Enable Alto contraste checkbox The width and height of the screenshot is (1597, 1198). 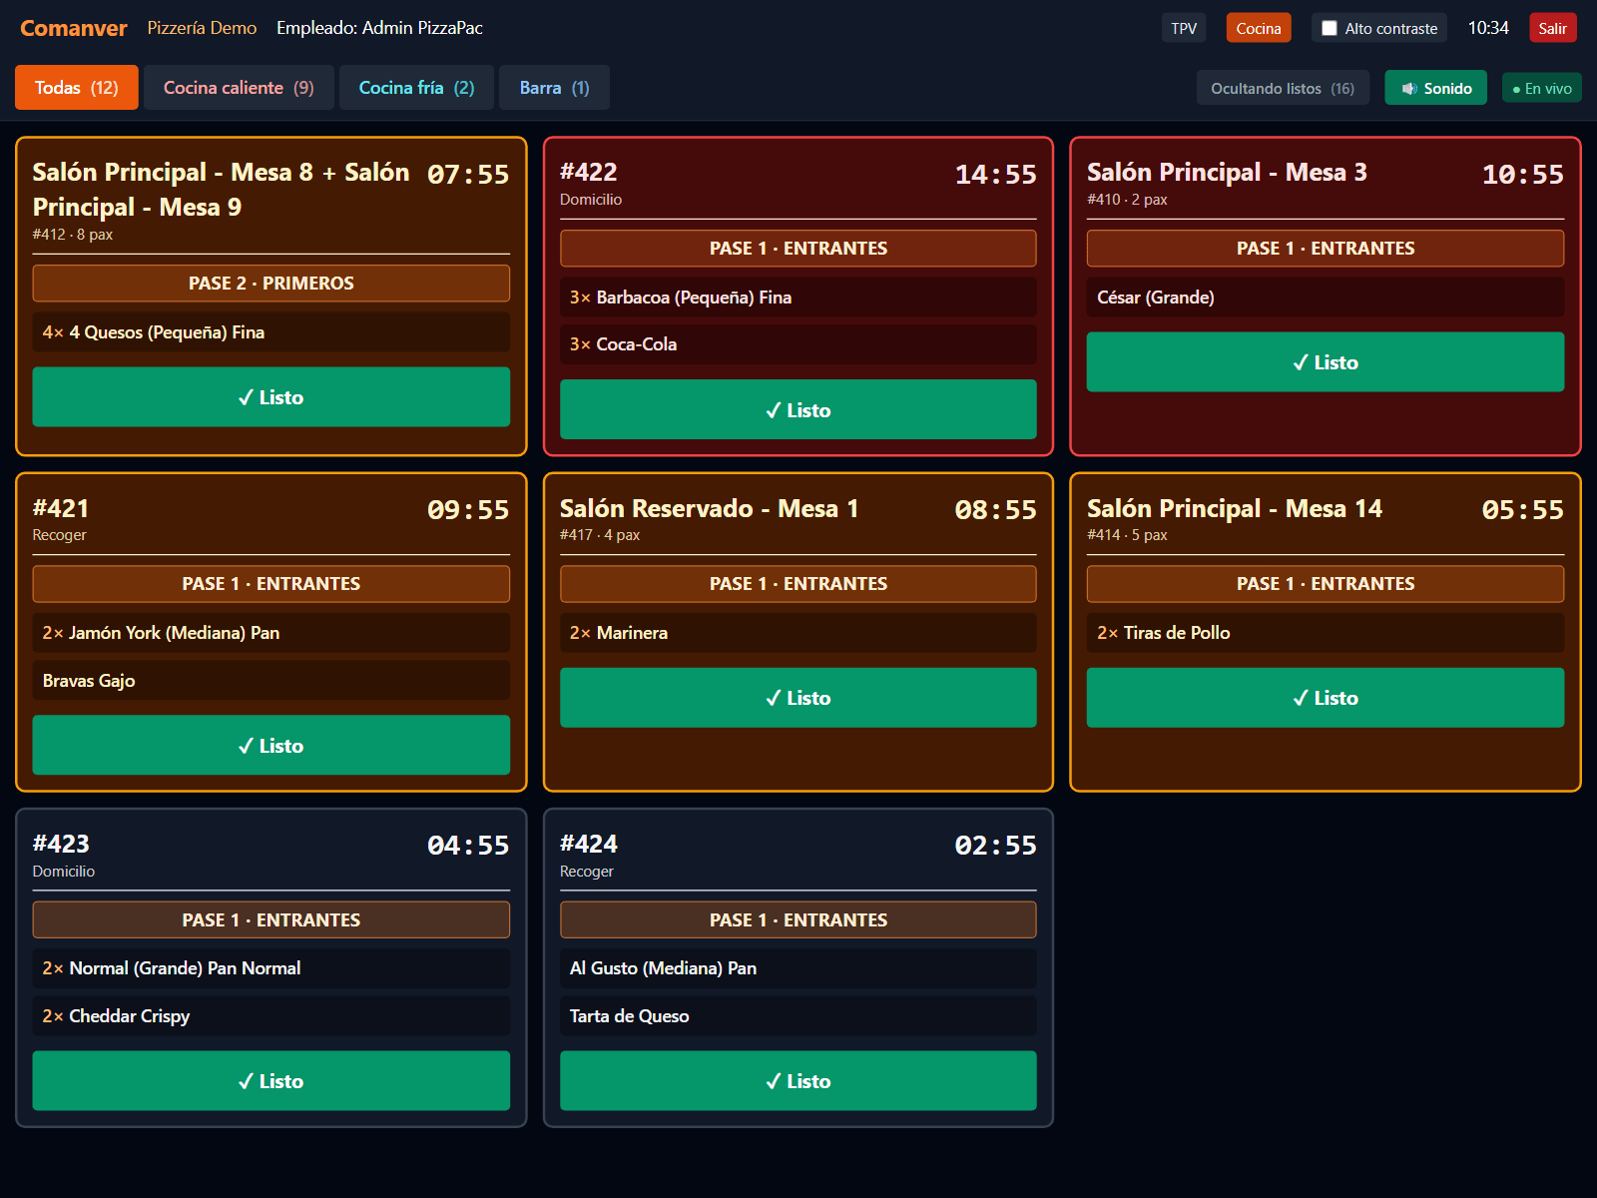1330,28
